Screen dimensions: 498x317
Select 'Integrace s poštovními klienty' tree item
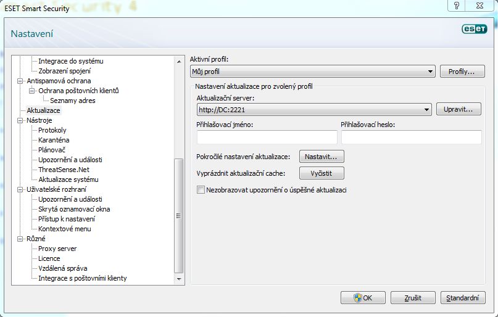click(82, 278)
